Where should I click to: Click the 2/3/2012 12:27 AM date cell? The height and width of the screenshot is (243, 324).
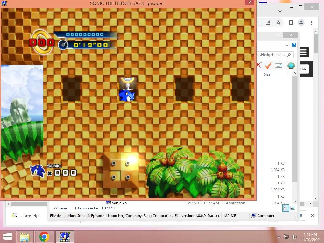point(203,203)
